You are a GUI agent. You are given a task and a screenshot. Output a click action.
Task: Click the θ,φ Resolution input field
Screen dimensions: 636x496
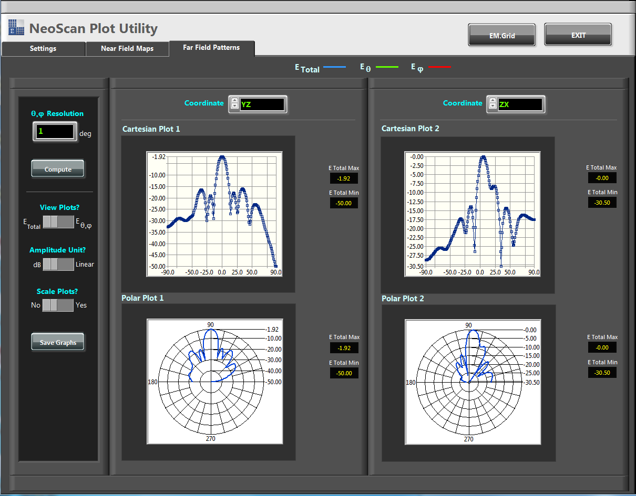[x=55, y=131]
